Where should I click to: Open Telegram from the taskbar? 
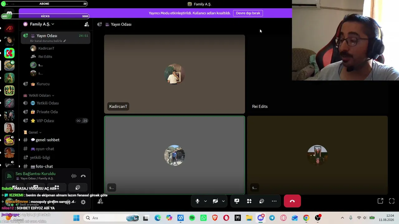click(272, 218)
